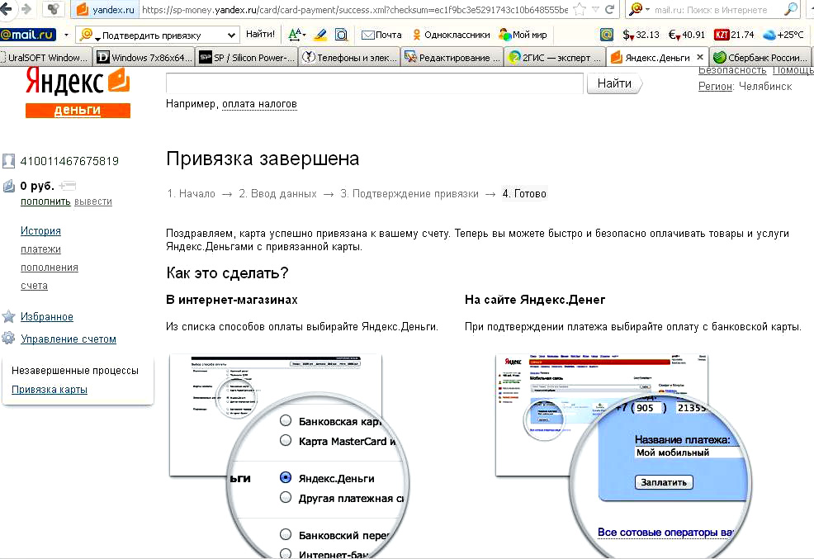Click the address bar URL
This screenshot has width=814, height=559.
pyautogui.click(x=354, y=9)
